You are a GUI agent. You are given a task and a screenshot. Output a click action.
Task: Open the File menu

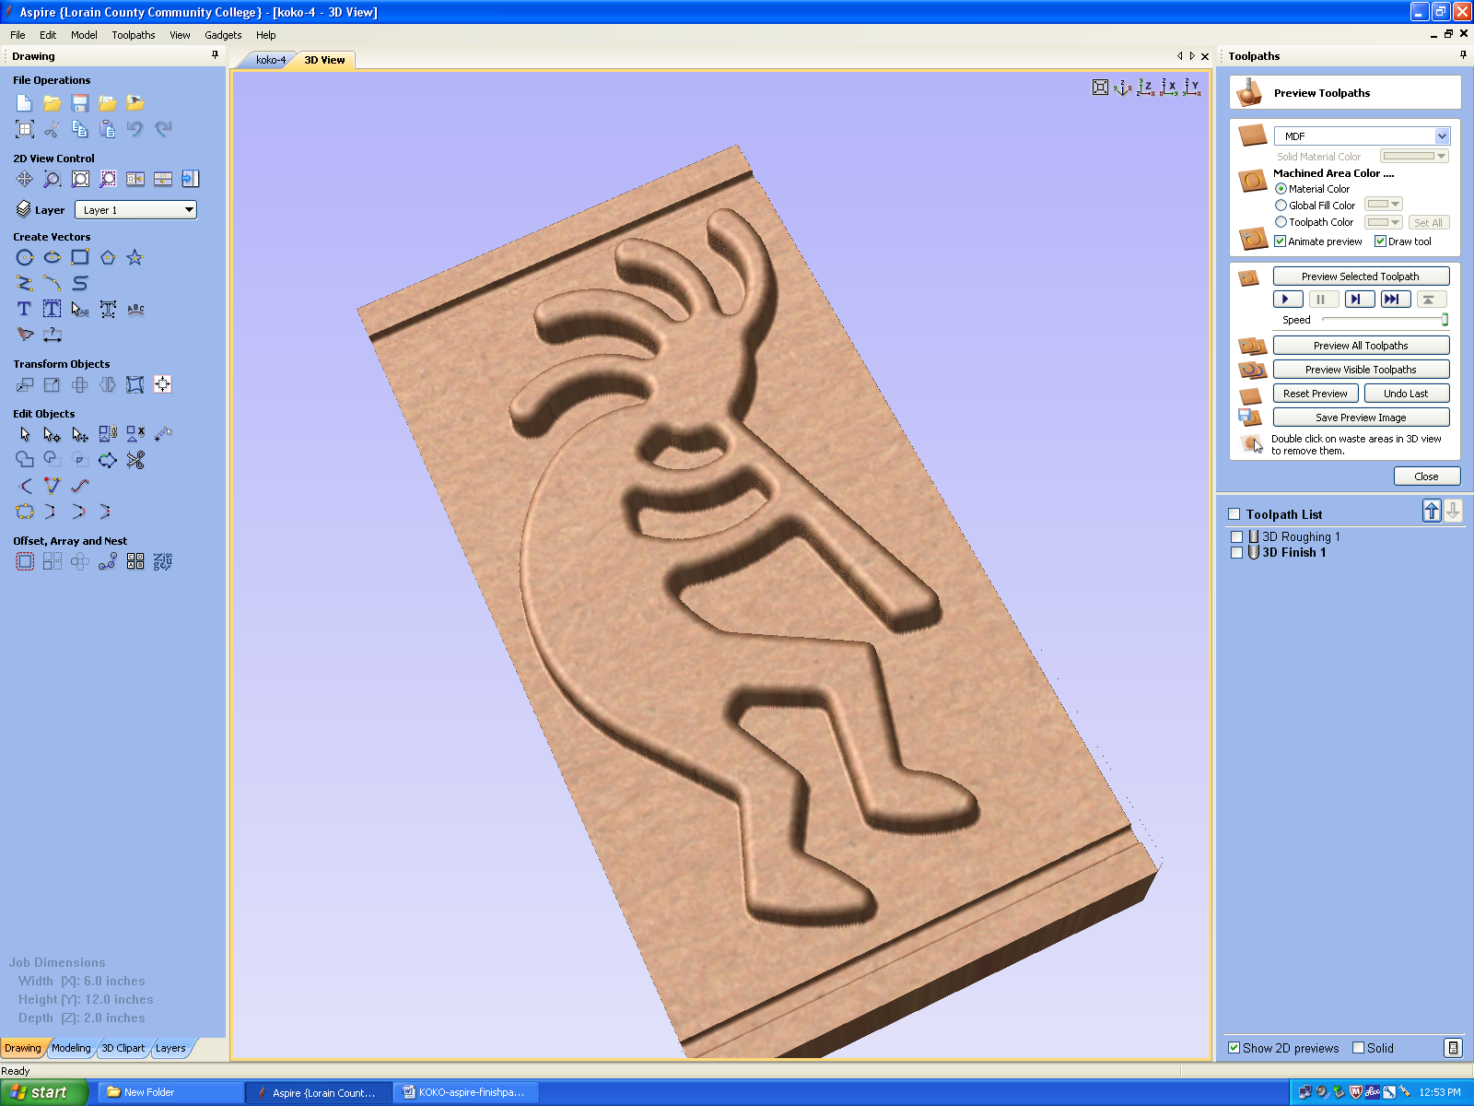click(18, 35)
